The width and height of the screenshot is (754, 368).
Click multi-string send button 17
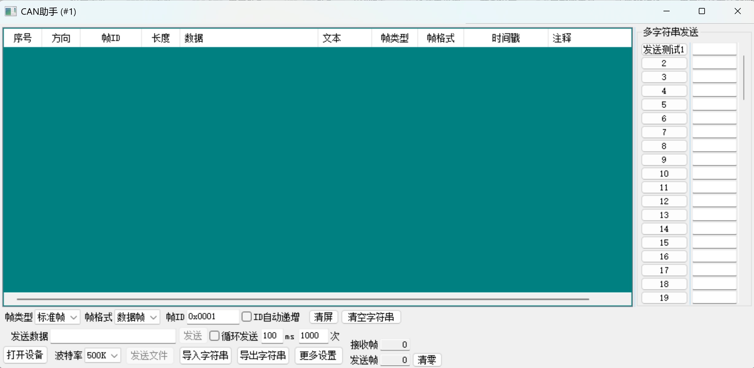pos(664,270)
